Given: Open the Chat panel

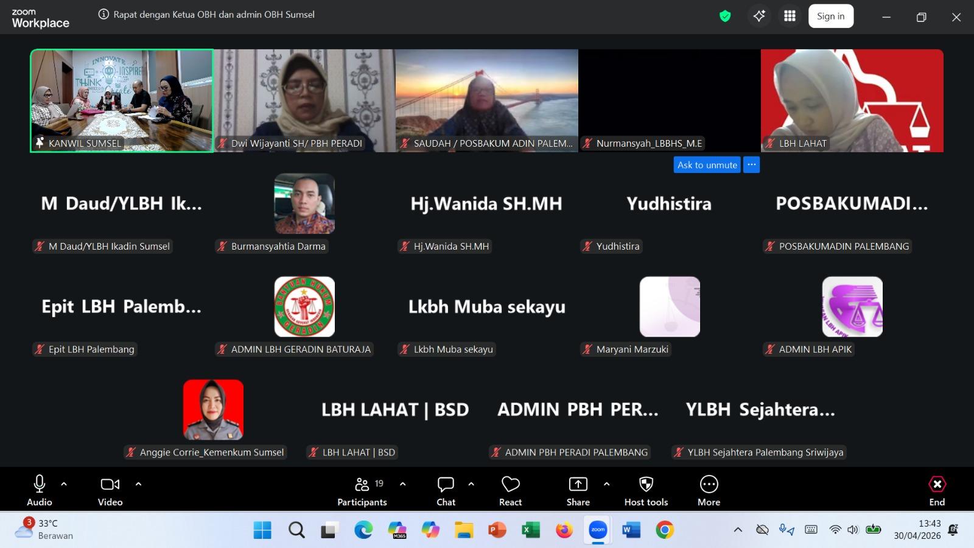Looking at the screenshot, I should point(446,490).
